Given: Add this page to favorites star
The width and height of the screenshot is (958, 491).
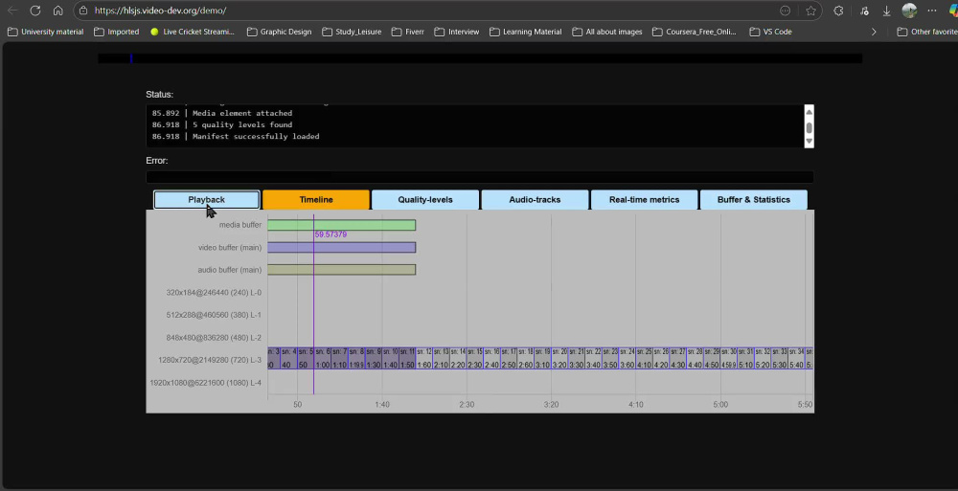Looking at the screenshot, I should click(810, 11).
